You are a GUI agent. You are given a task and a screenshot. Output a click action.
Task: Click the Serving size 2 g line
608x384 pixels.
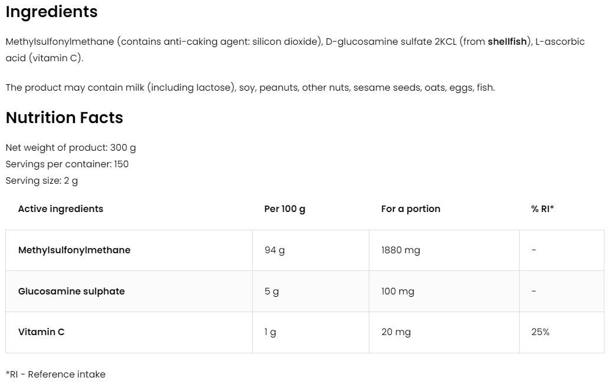point(42,181)
